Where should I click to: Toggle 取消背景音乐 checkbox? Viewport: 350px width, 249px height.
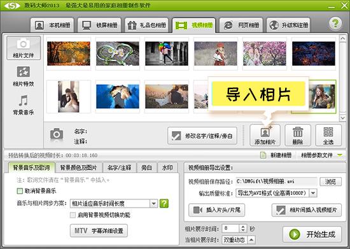click(x=20, y=191)
